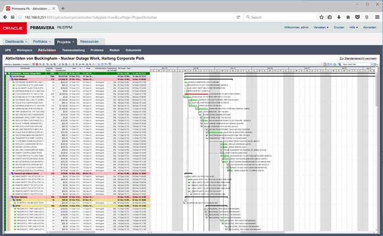The height and width of the screenshot is (236, 383).
Task: Go to the browser home page icon
Action: (348, 17)
